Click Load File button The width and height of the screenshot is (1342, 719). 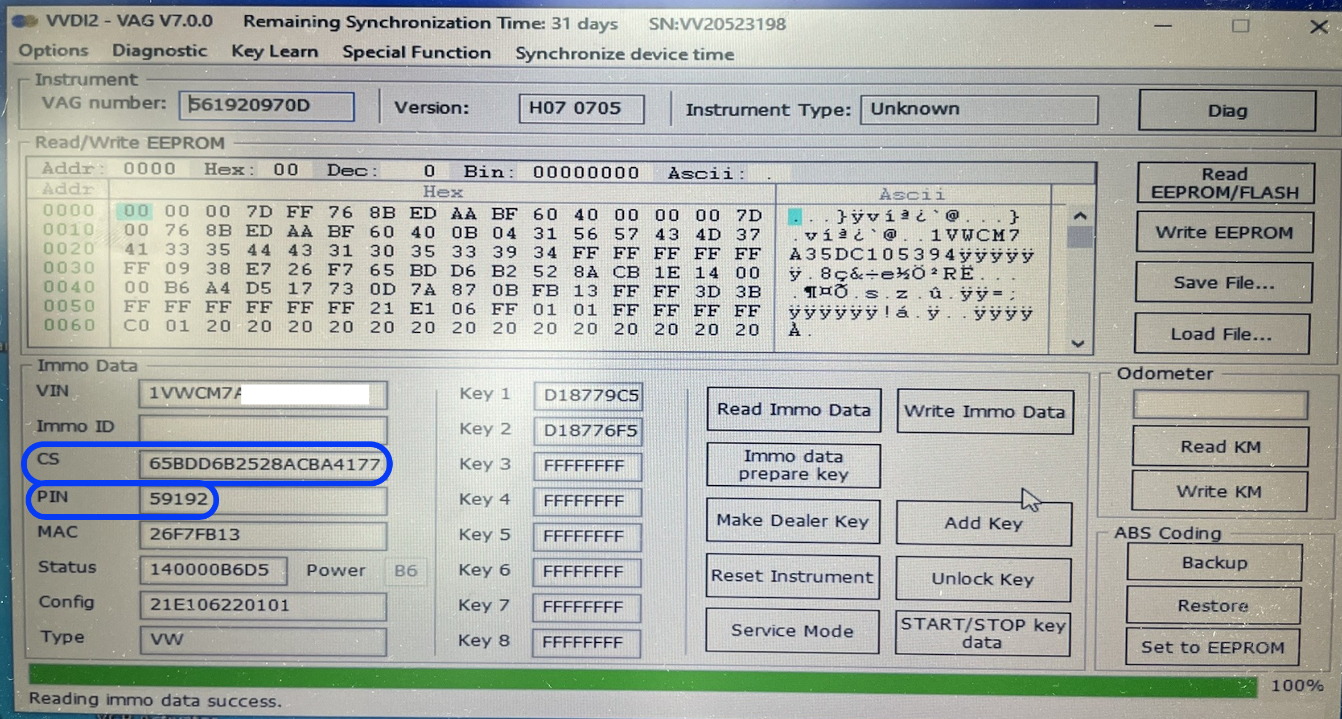(1221, 334)
